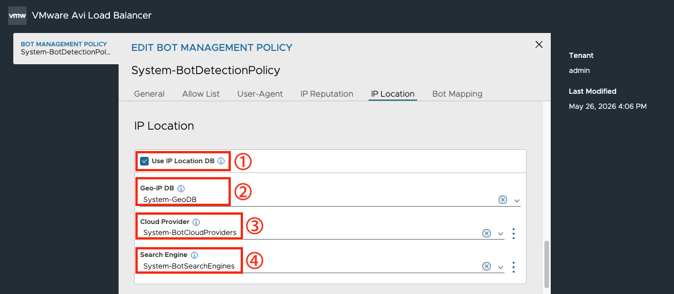Expand the Search Engine dropdown arrow
The width and height of the screenshot is (674, 294).
click(500, 267)
